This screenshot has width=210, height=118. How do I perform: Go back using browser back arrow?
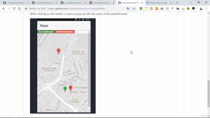[x=4, y=9]
